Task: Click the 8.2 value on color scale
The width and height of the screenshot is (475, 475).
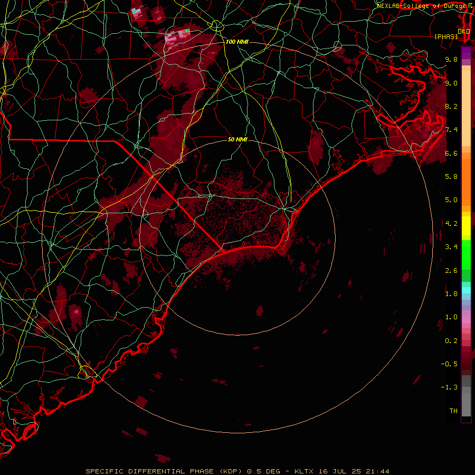Action: (451, 106)
